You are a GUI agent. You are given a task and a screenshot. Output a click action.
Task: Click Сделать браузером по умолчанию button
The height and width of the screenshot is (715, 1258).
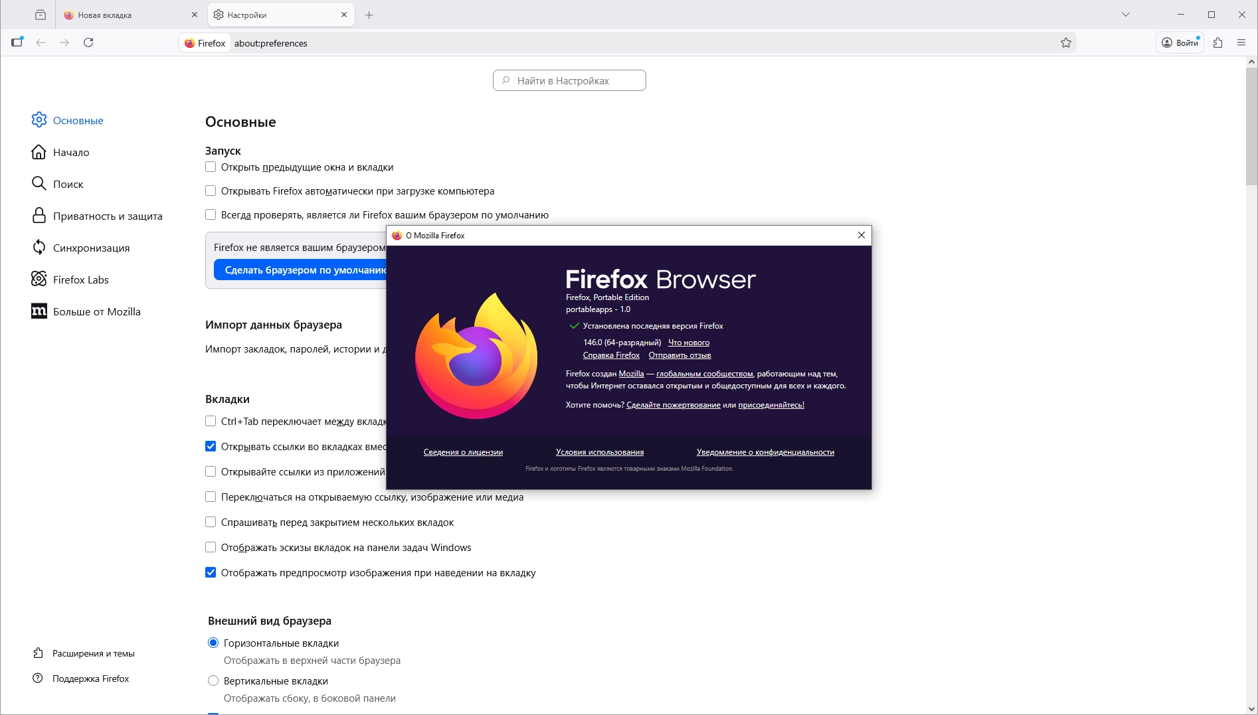[300, 270]
